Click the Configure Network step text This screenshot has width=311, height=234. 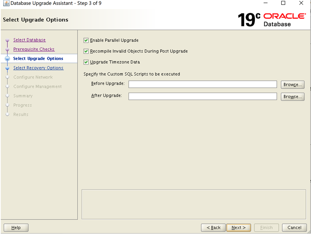33,77
